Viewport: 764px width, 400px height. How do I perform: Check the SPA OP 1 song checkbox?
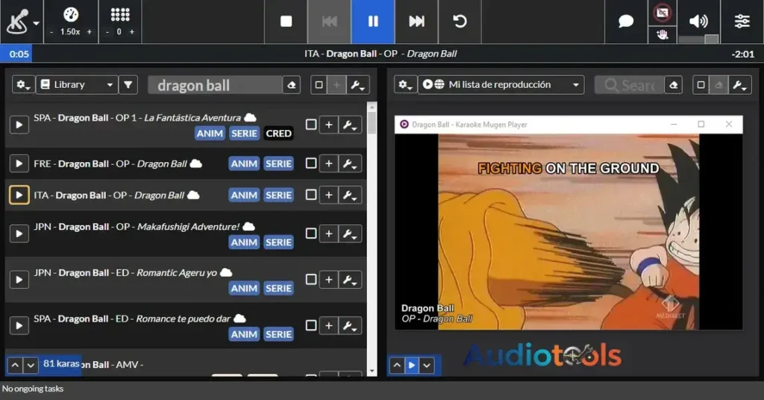click(311, 124)
